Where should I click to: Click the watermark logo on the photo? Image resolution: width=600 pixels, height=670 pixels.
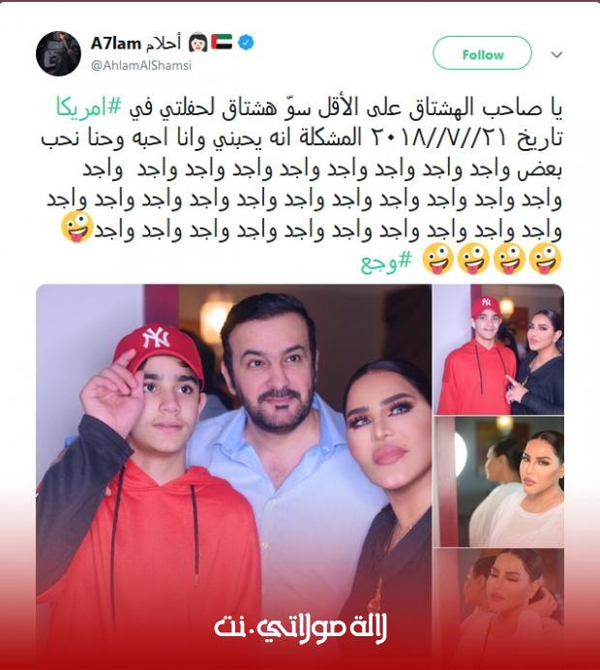(x=300, y=626)
